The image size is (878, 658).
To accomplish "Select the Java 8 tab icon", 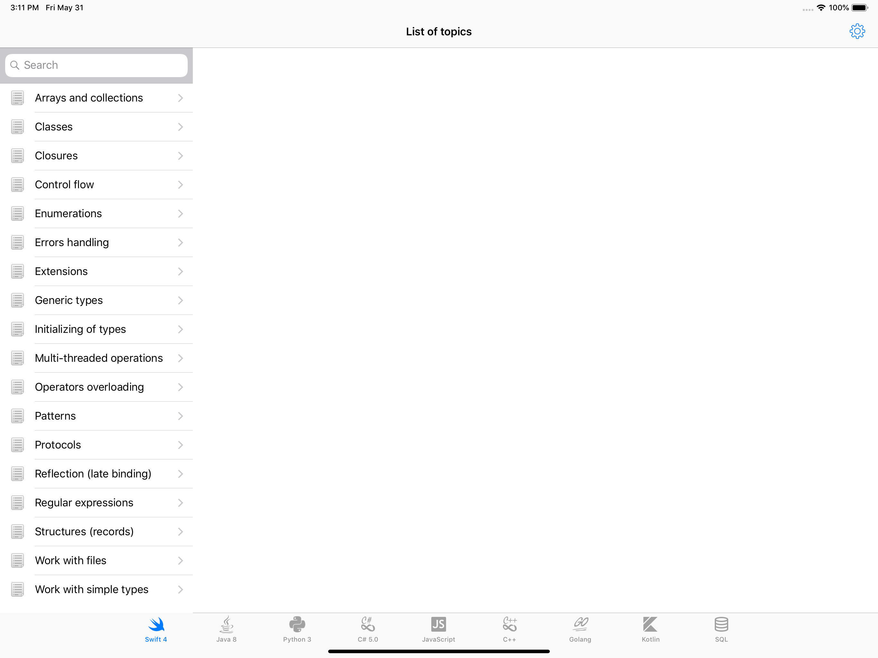I will click(x=226, y=624).
